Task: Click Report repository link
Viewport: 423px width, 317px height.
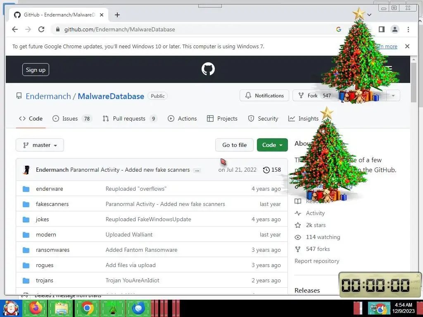Action: click(x=317, y=261)
